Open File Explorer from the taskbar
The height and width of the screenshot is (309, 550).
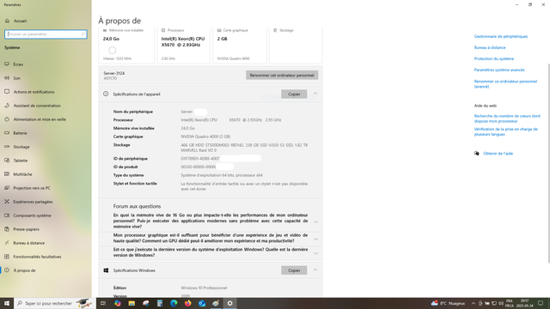click(x=131, y=303)
